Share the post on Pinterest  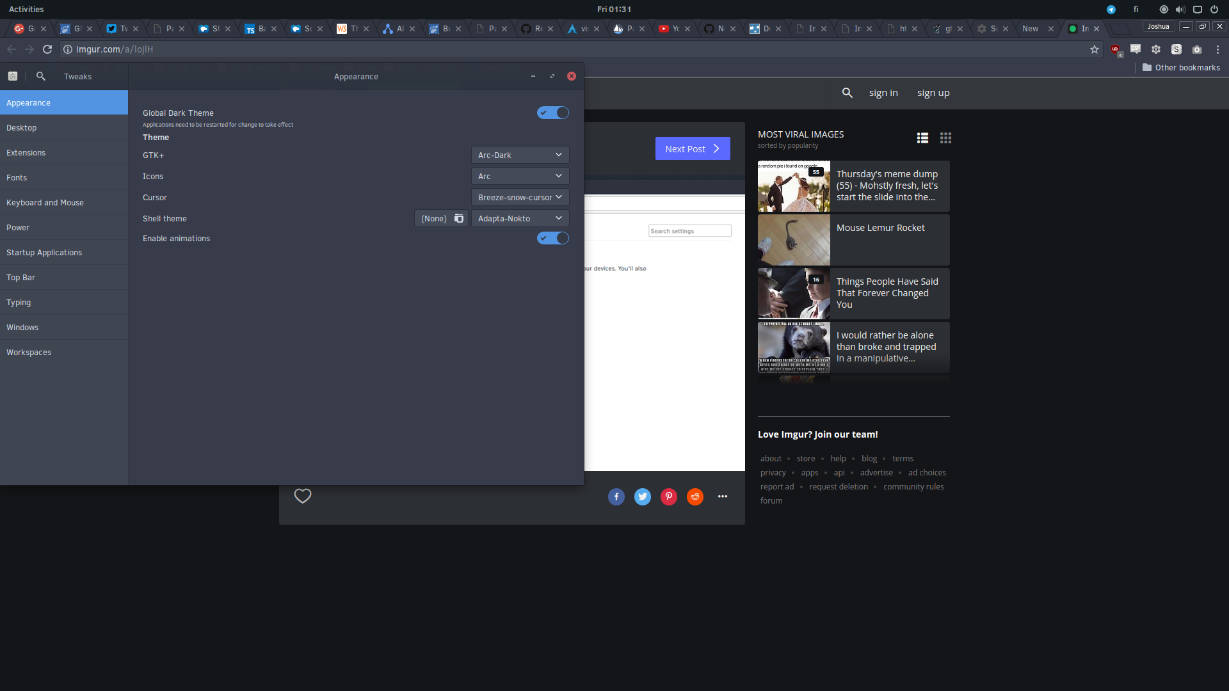(x=669, y=496)
